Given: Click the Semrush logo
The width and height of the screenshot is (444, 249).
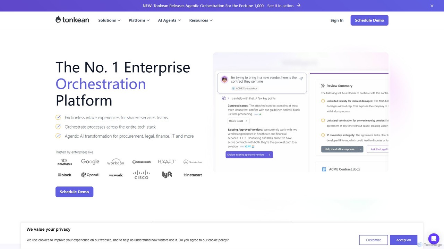Looking at the screenshot, I should coord(65,162).
